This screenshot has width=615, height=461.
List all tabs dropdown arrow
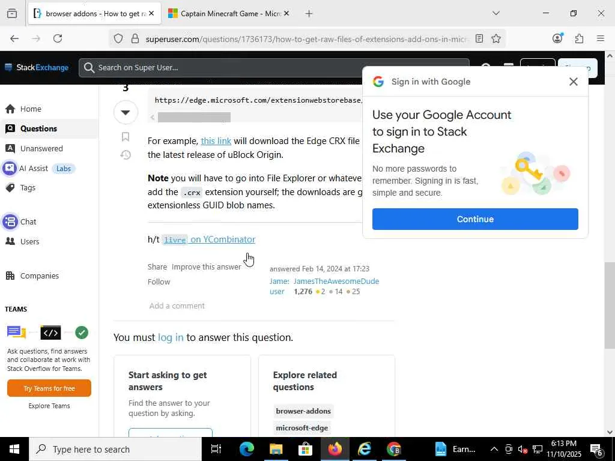[496, 13]
